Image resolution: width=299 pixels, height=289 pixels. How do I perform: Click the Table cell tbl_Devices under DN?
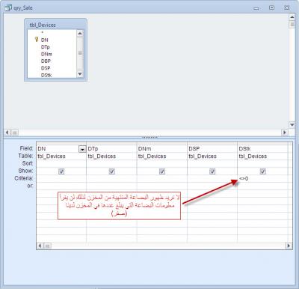coord(61,156)
